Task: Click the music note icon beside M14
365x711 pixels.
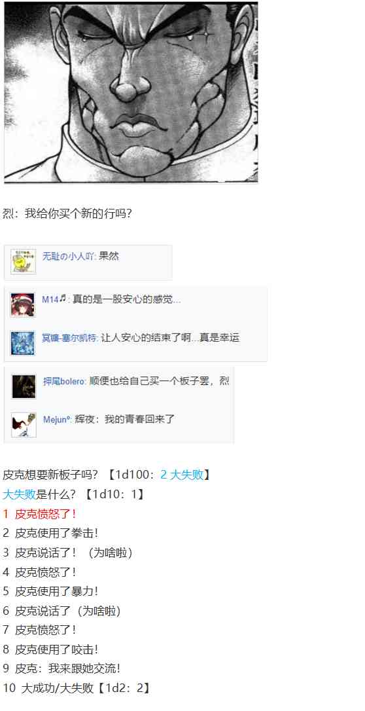Action: [x=63, y=299]
